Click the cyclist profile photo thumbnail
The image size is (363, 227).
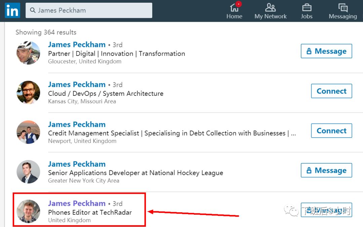click(28, 53)
